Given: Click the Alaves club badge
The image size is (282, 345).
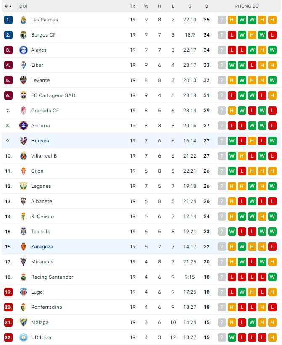Looking at the screenshot, I should click(x=23, y=50).
